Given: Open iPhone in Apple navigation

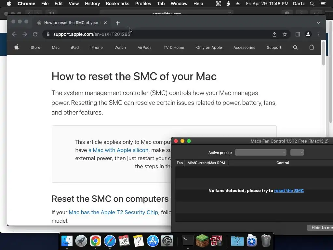Looking at the screenshot, I should tap(96, 48).
